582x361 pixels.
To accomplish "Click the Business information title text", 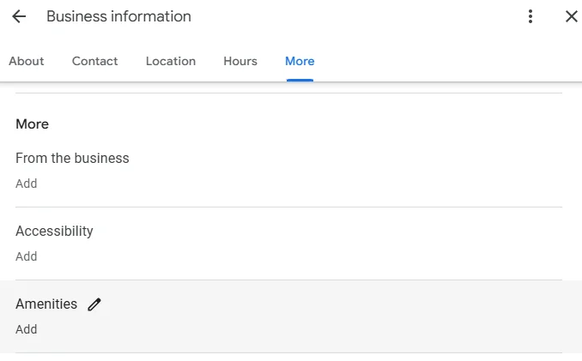I will (118, 16).
